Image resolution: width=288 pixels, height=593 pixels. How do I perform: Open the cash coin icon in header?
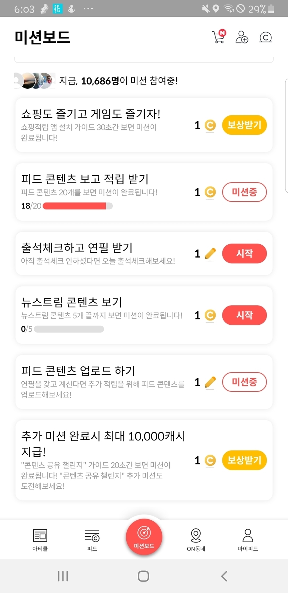[265, 37]
